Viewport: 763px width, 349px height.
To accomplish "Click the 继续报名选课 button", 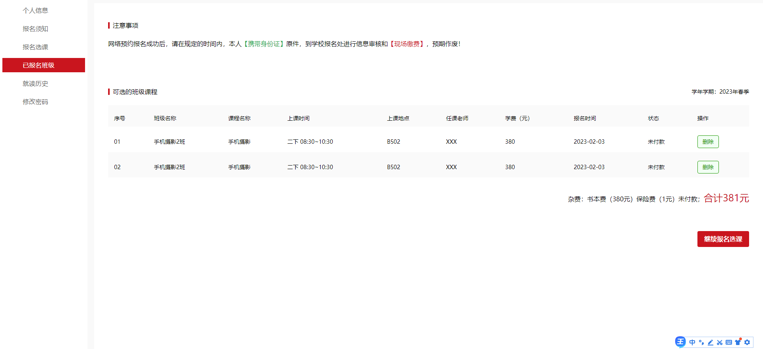I will 723,239.
